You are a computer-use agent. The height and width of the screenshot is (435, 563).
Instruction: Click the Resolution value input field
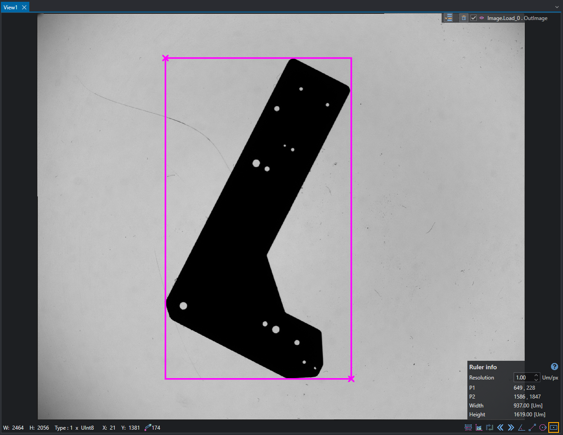tap(523, 377)
